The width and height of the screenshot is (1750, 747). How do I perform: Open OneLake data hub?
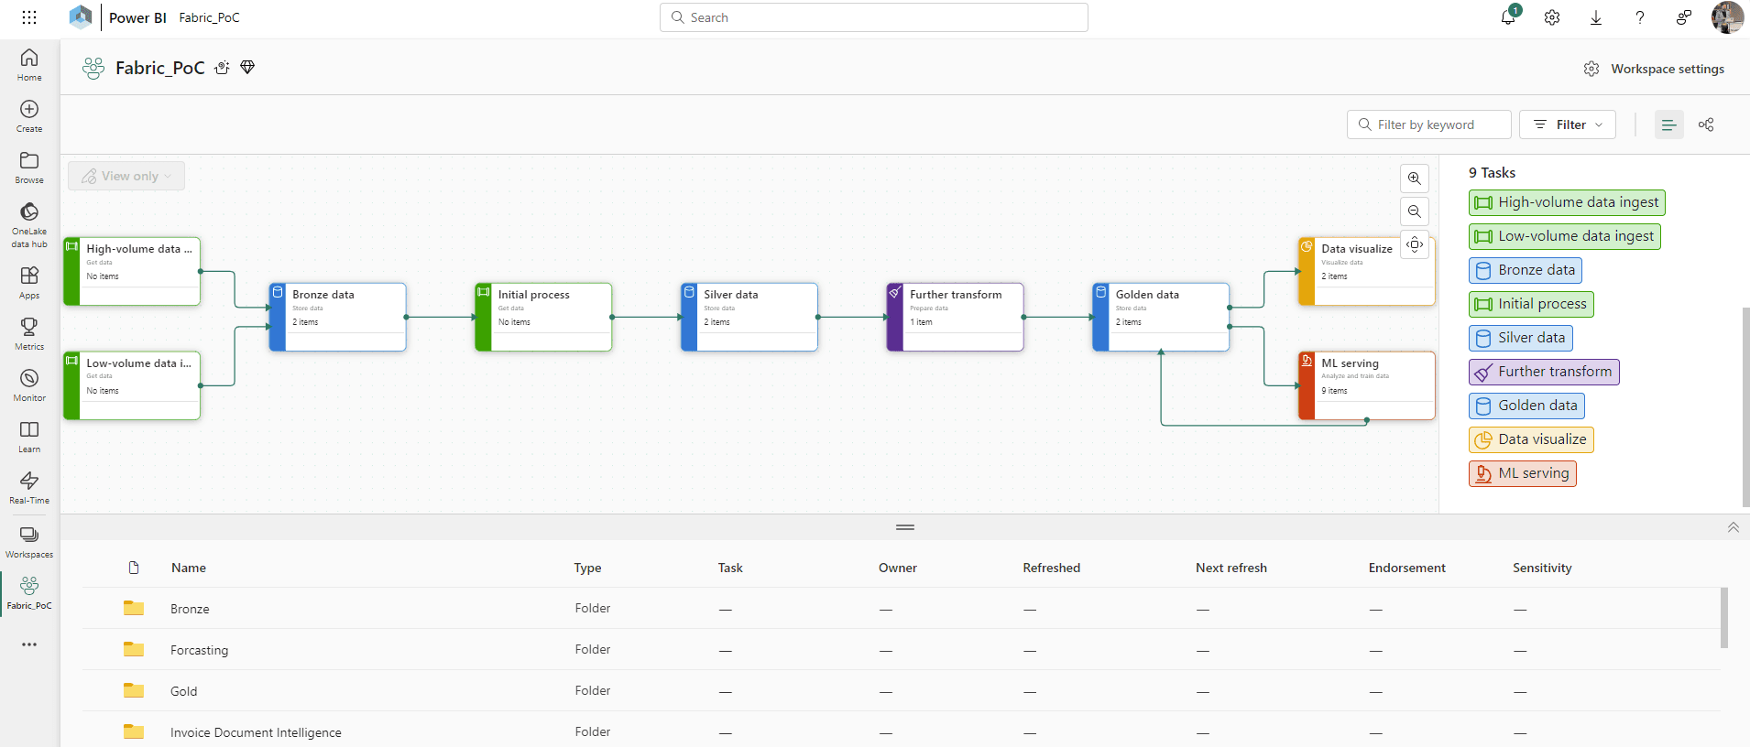[x=29, y=225]
